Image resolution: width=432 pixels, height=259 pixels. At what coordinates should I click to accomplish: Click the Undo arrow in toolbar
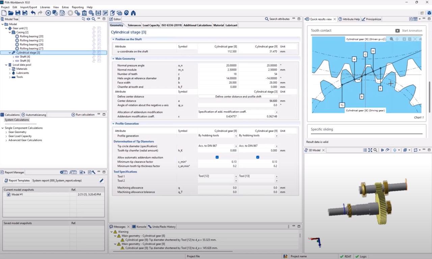pos(33,13)
